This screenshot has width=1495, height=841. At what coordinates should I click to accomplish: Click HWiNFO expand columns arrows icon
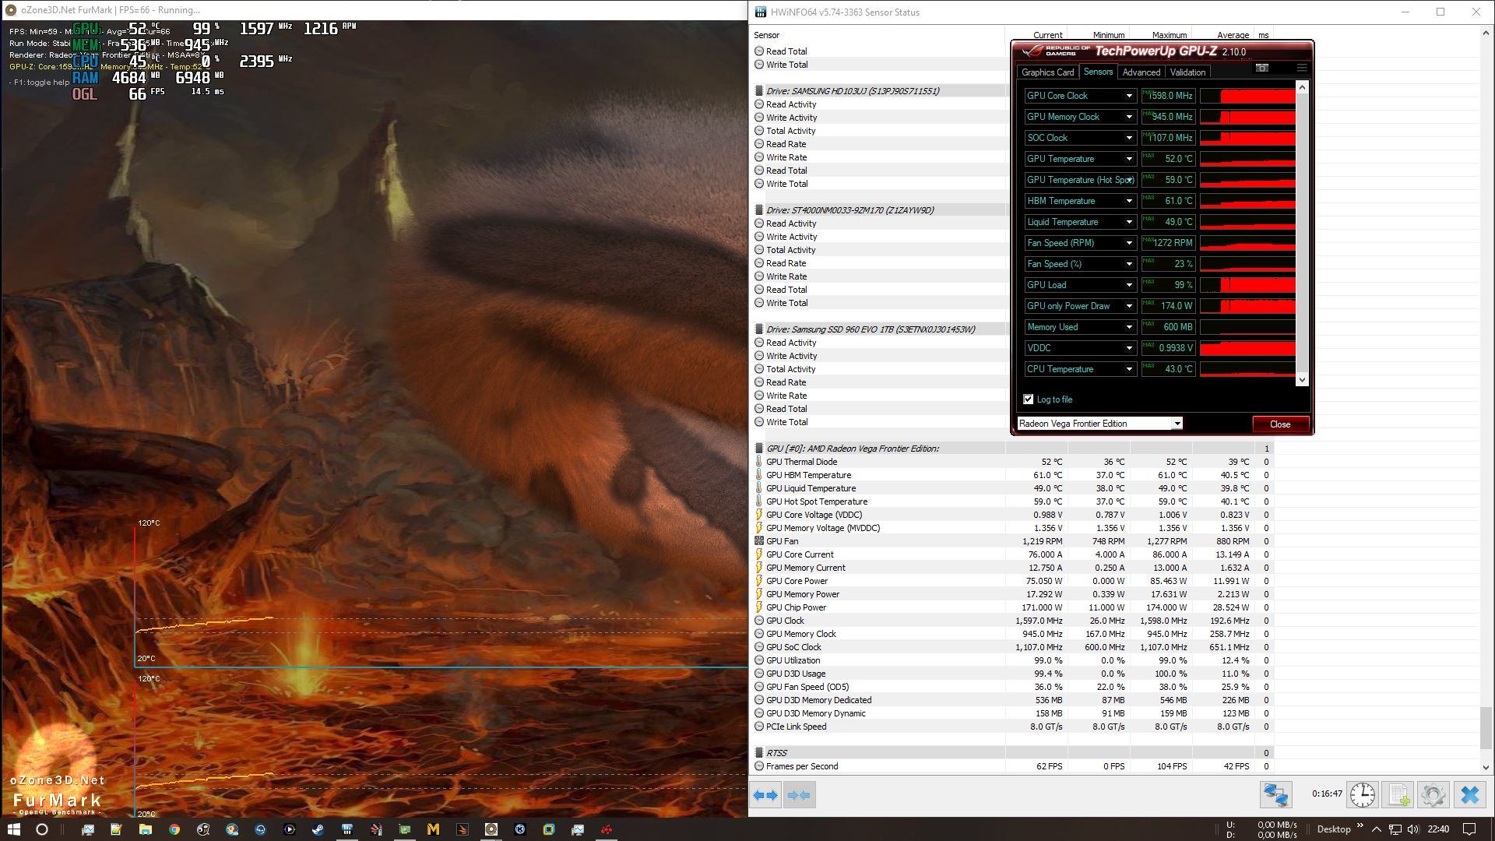pyautogui.click(x=765, y=795)
